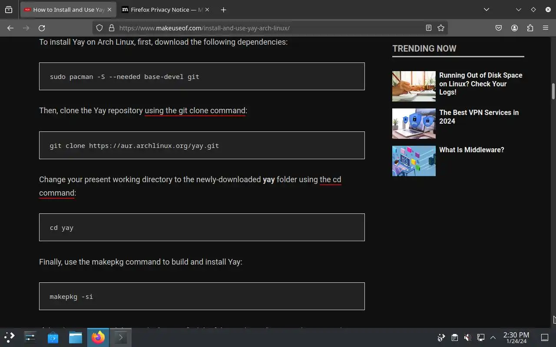
Task: Click the page vertical scrollbar thumb
Action: click(x=553, y=91)
